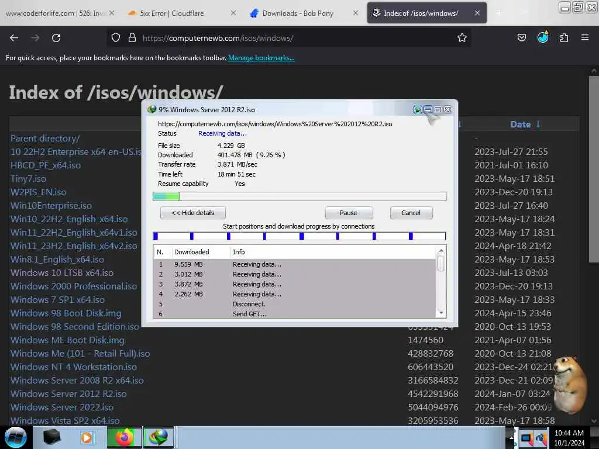The image size is (599, 449).
Task: Open the Firefox account profile icon
Action: (x=543, y=37)
